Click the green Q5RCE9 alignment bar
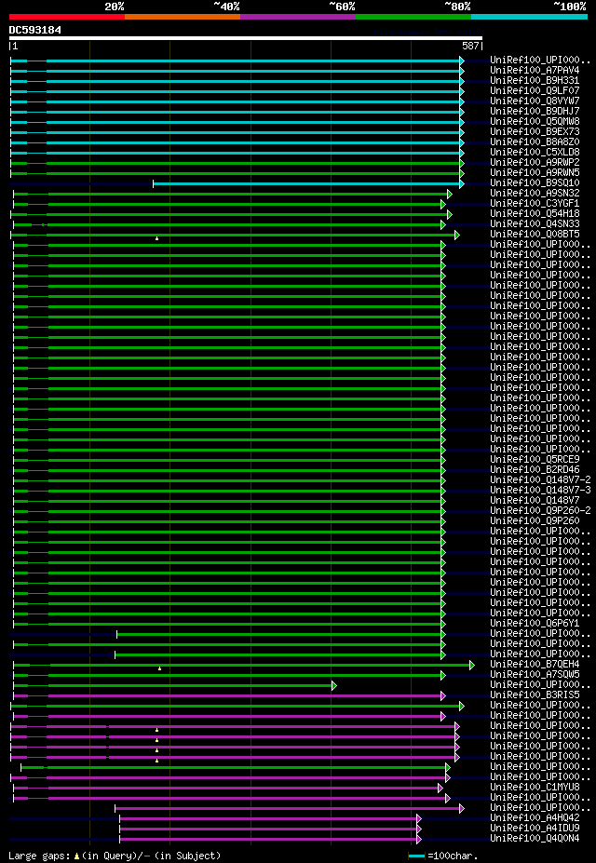596x863 pixels. (x=227, y=460)
